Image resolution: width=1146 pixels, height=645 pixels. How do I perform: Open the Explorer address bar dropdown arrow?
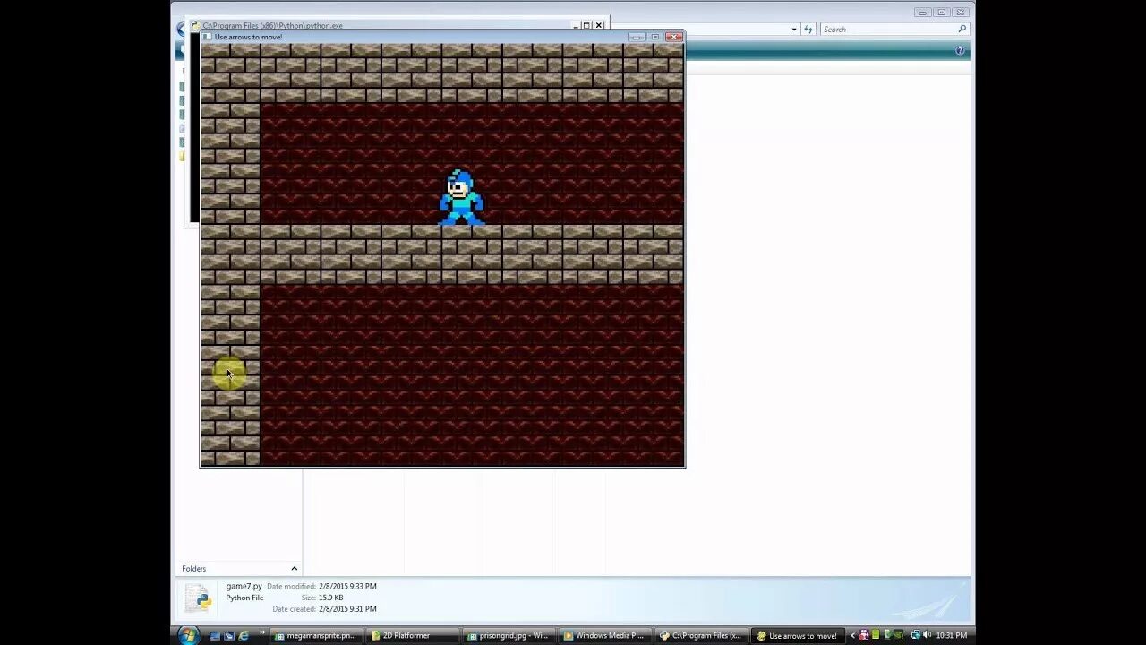(794, 30)
